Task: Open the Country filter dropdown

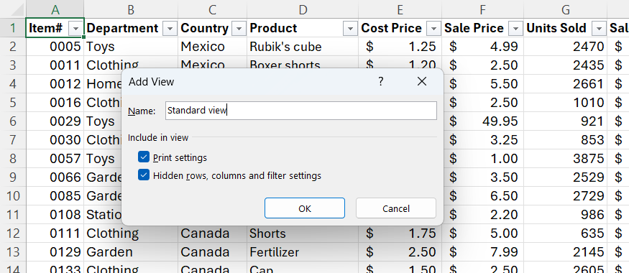Action: tap(239, 29)
